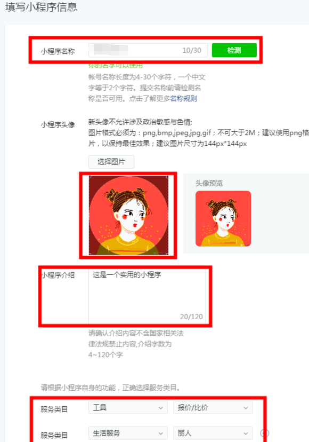
Task: Click the chevron arrow in the 生活服务 dropdown
Action: pyautogui.click(x=161, y=433)
